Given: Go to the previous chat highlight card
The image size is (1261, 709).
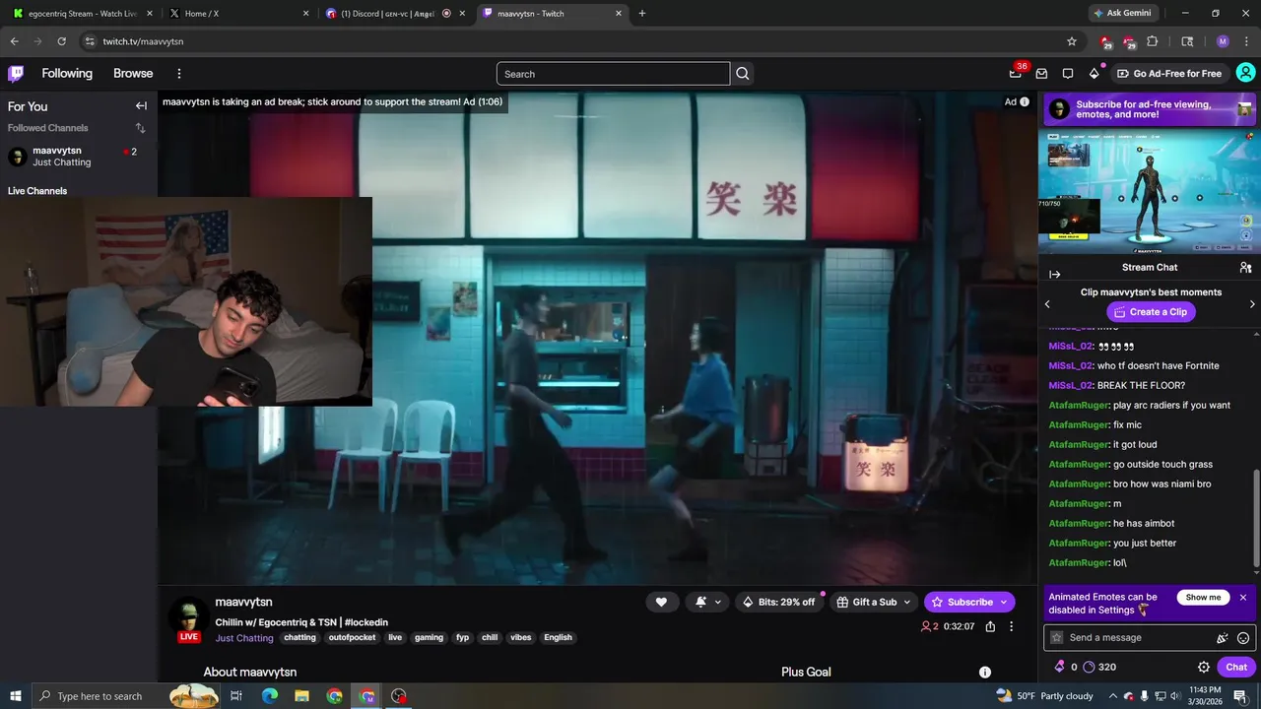Looking at the screenshot, I should [1047, 304].
